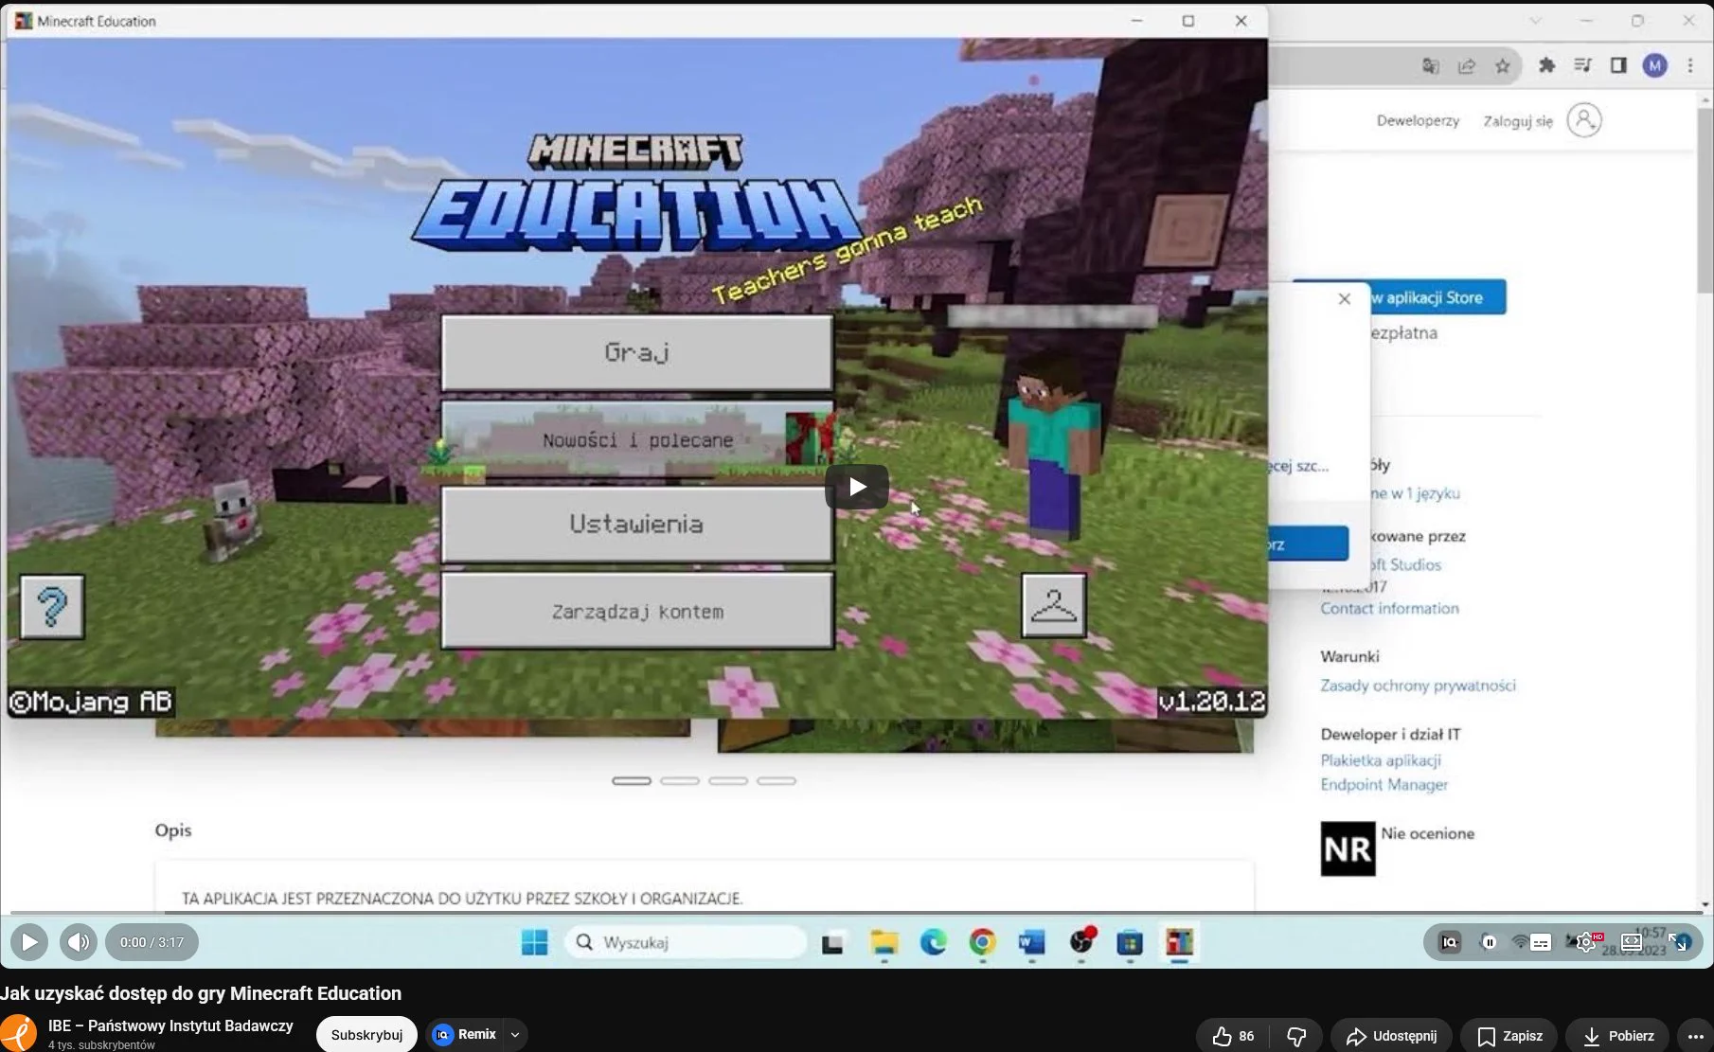Open the player settings gear with HD badge

(1586, 942)
